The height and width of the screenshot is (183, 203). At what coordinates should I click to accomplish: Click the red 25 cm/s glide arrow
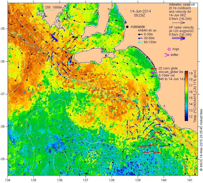pyautogui.click(x=154, y=68)
